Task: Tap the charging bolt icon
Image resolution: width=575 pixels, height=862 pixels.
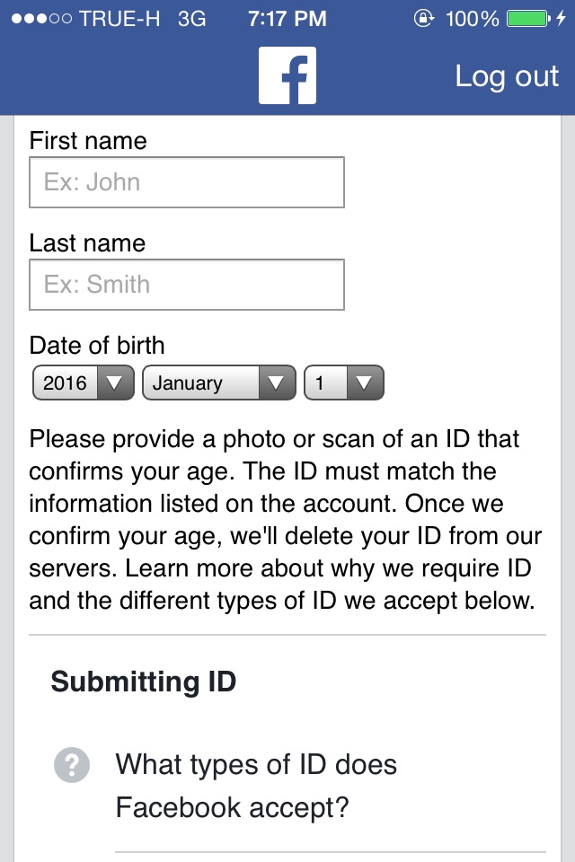Action: point(561,19)
